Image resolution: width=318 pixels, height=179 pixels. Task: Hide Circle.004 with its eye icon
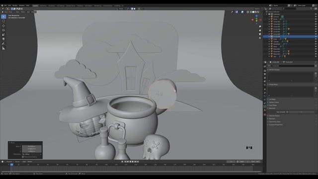pos(316,29)
